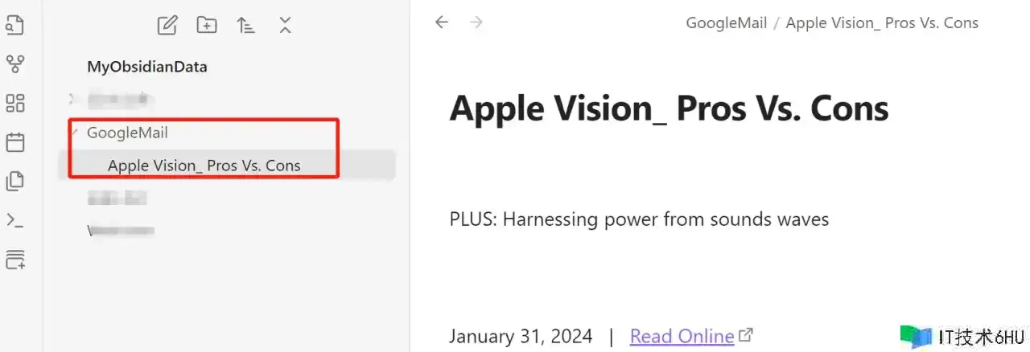Open the command palette icon
1030x352 pixels.
coord(14,219)
